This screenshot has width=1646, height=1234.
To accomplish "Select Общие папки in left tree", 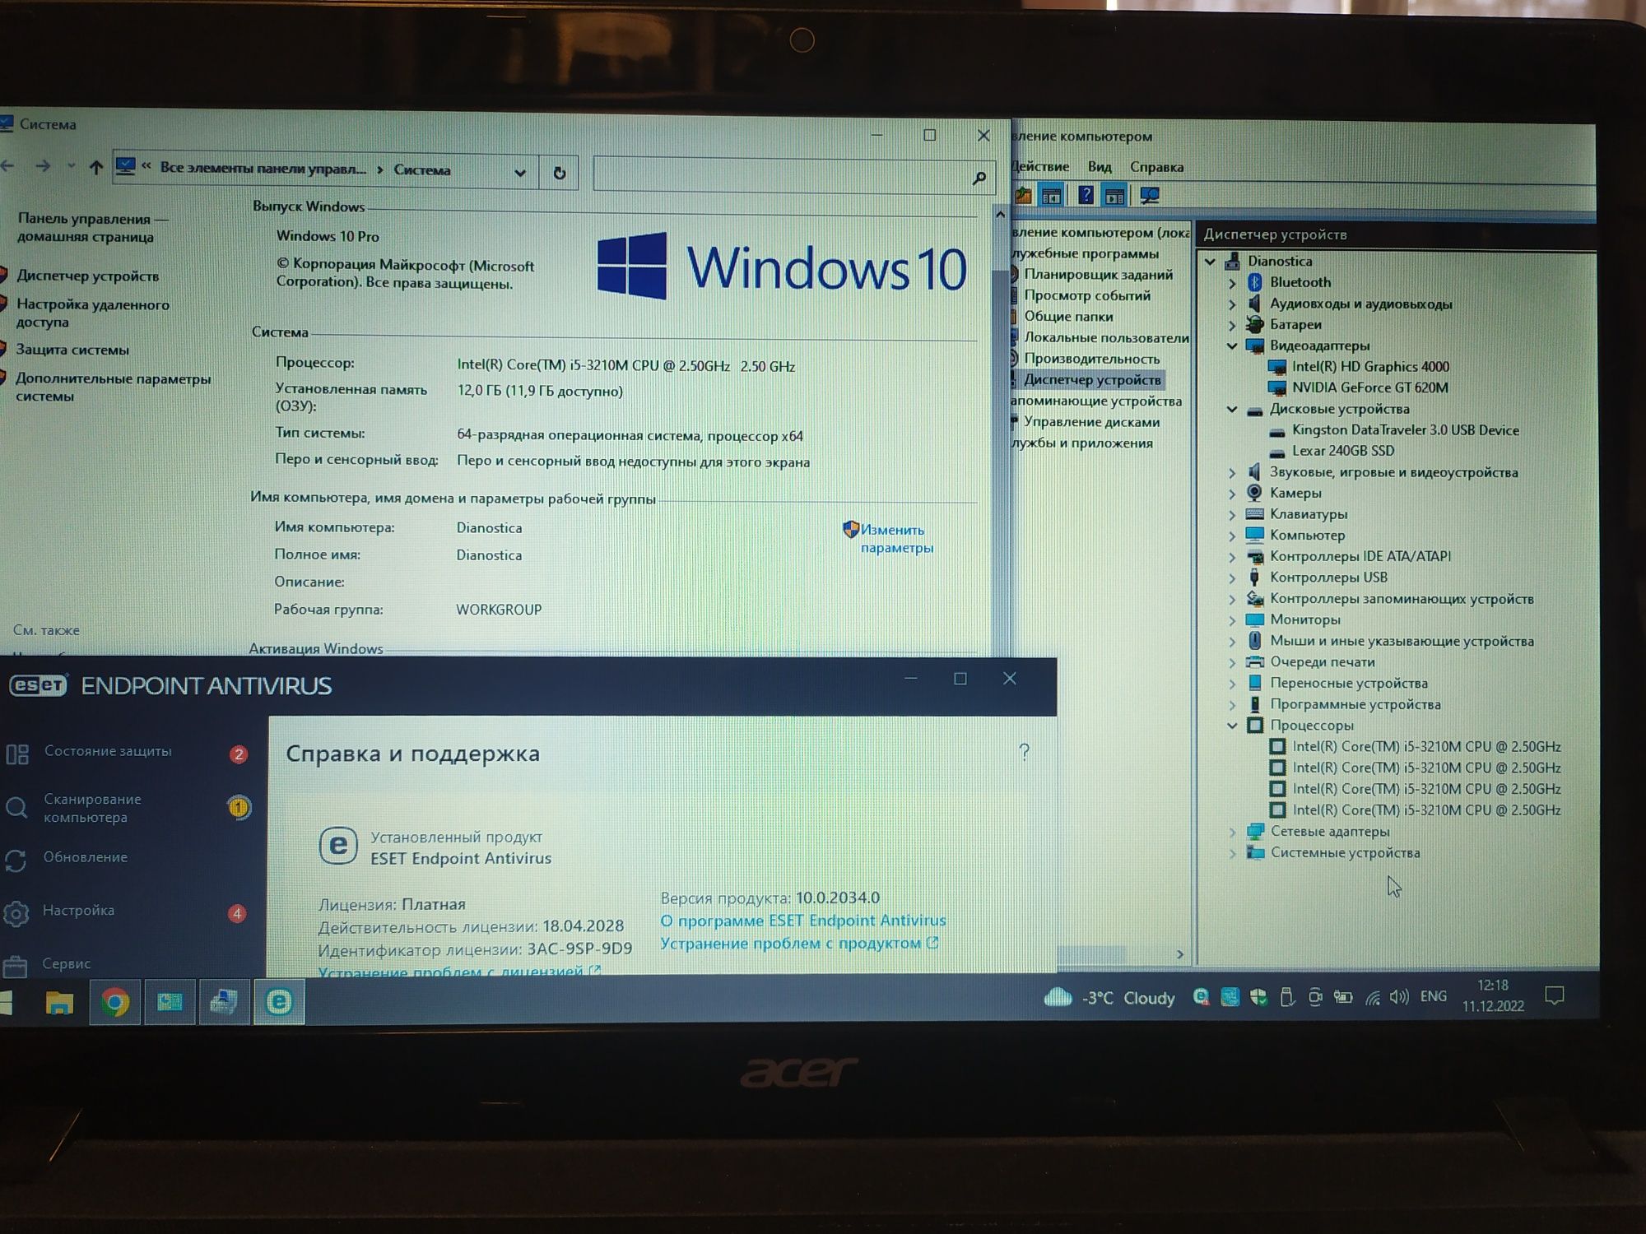I will click(1068, 317).
